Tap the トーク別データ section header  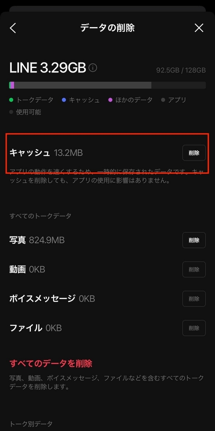coord(31,424)
